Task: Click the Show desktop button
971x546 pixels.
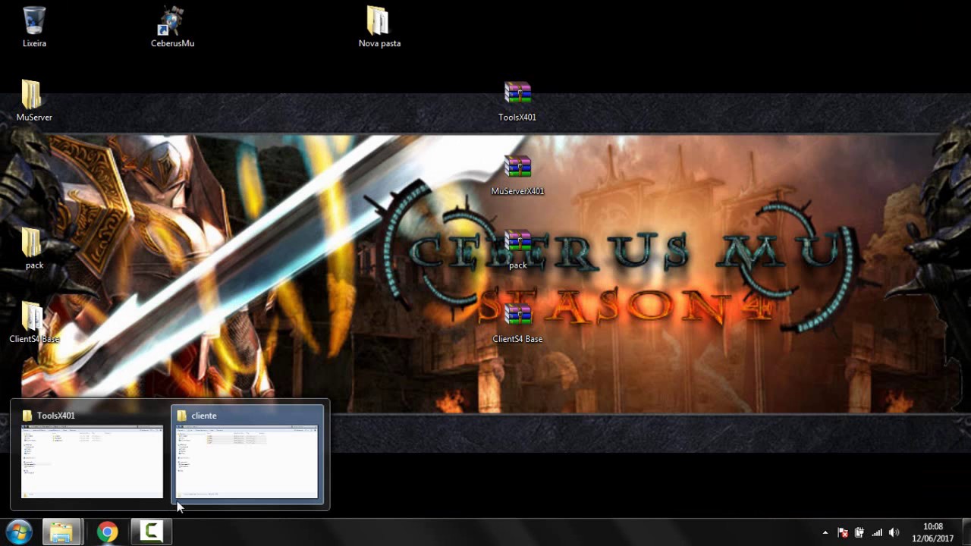Action: pyautogui.click(x=965, y=532)
